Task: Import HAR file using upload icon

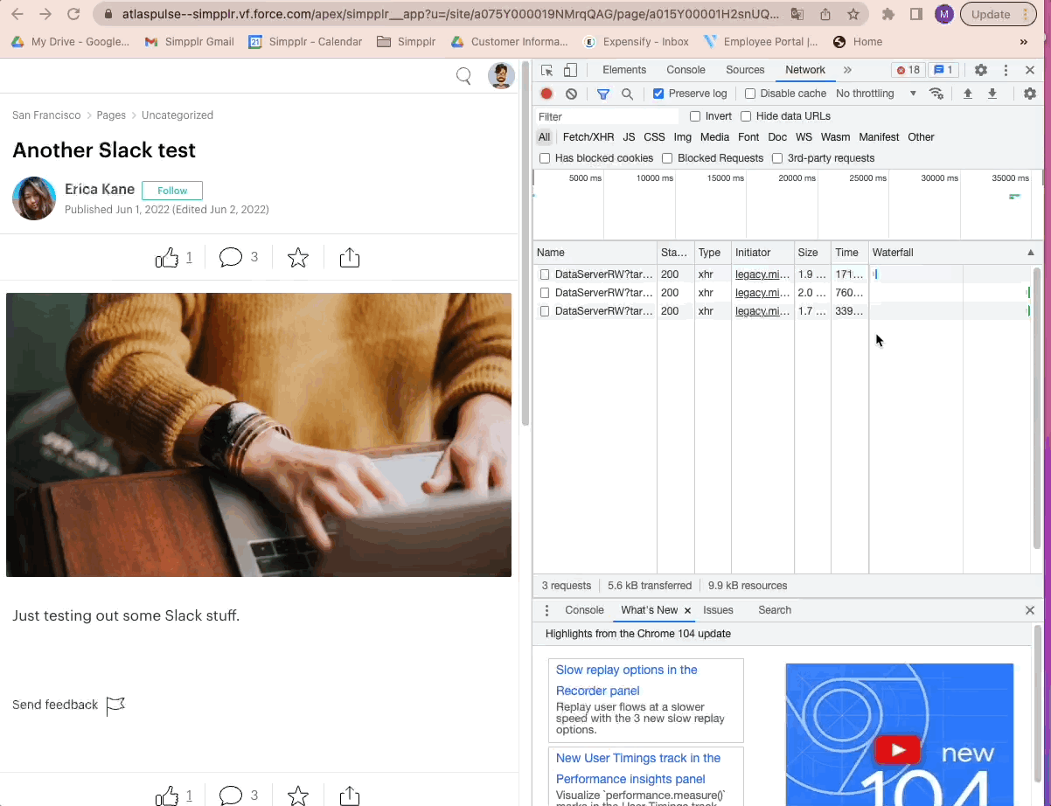Action: tap(967, 94)
